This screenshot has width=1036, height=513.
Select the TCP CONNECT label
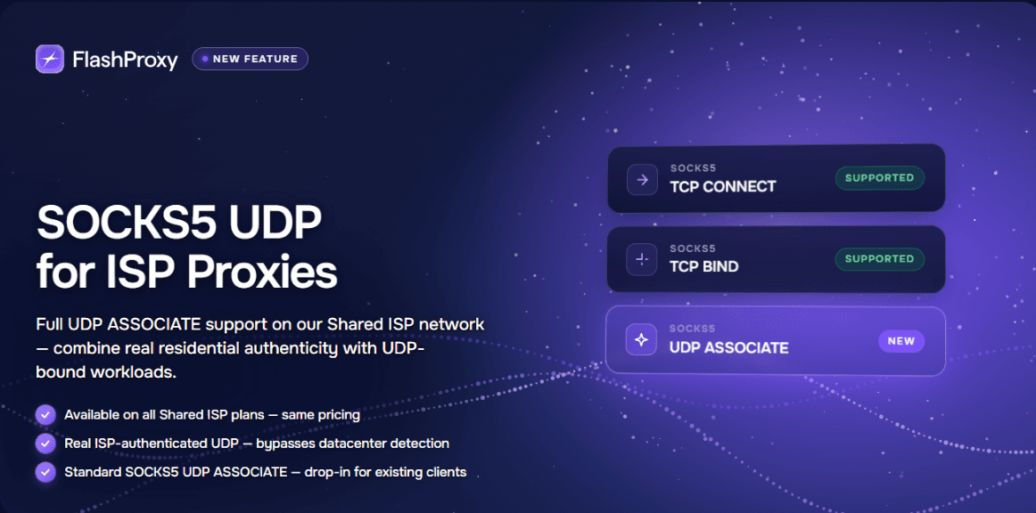tap(723, 187)
